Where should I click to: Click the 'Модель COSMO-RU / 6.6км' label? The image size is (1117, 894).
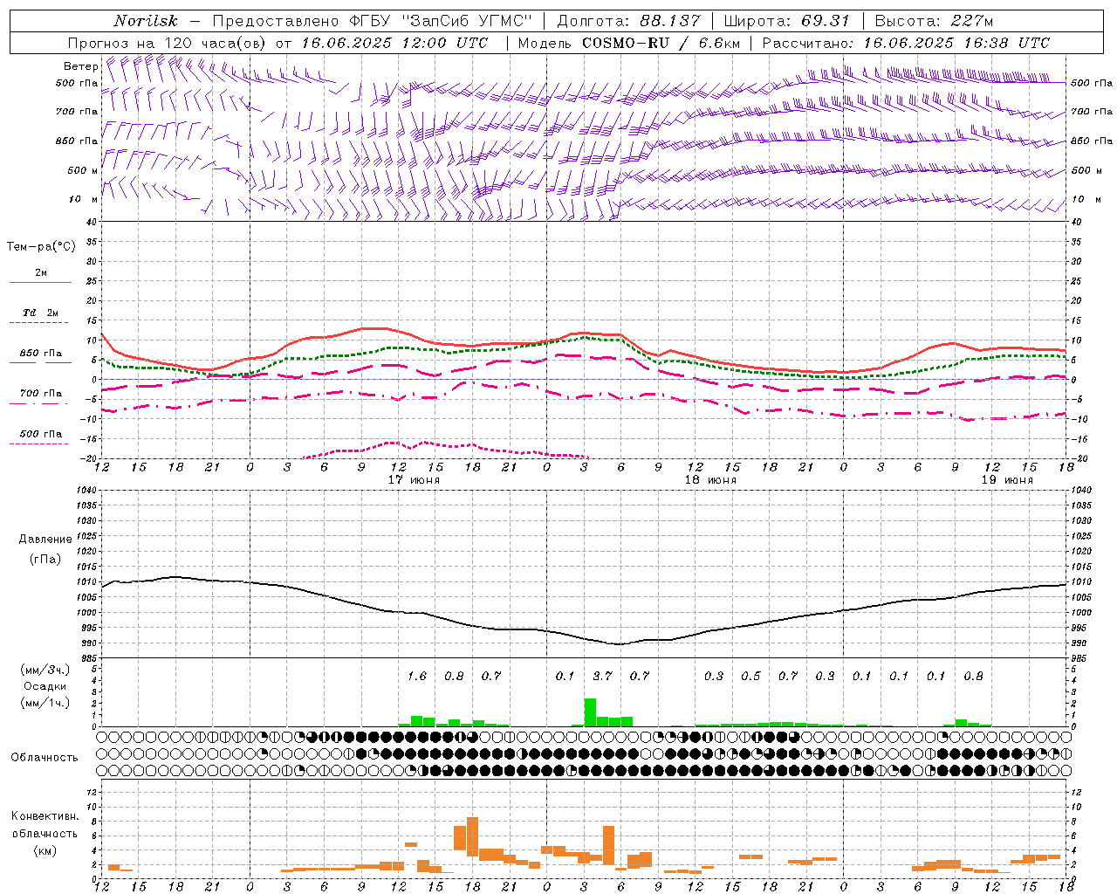coord(629,43)
